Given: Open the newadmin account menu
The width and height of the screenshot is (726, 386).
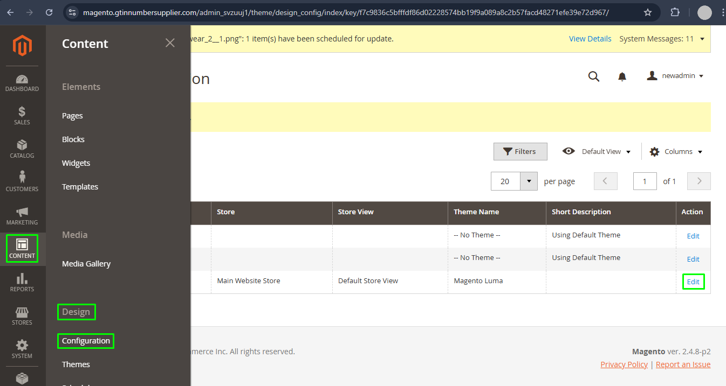Looking at the screenshot, I should [x=675, y=75].
